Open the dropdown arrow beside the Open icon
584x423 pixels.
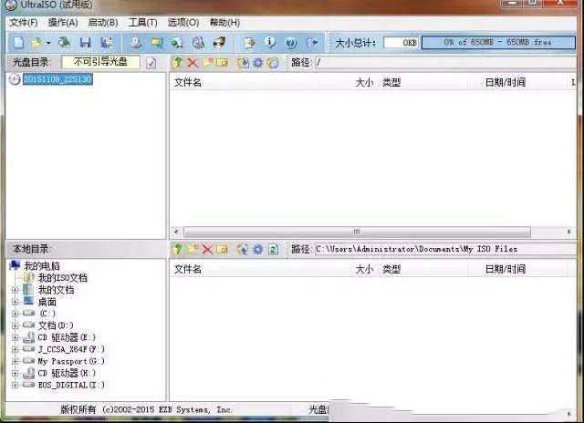click(48, 43)
